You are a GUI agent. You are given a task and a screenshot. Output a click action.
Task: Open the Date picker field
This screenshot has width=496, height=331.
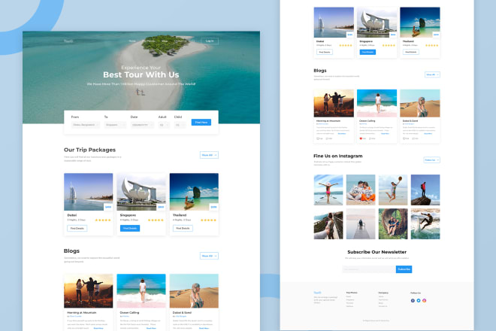pos(142,125)
